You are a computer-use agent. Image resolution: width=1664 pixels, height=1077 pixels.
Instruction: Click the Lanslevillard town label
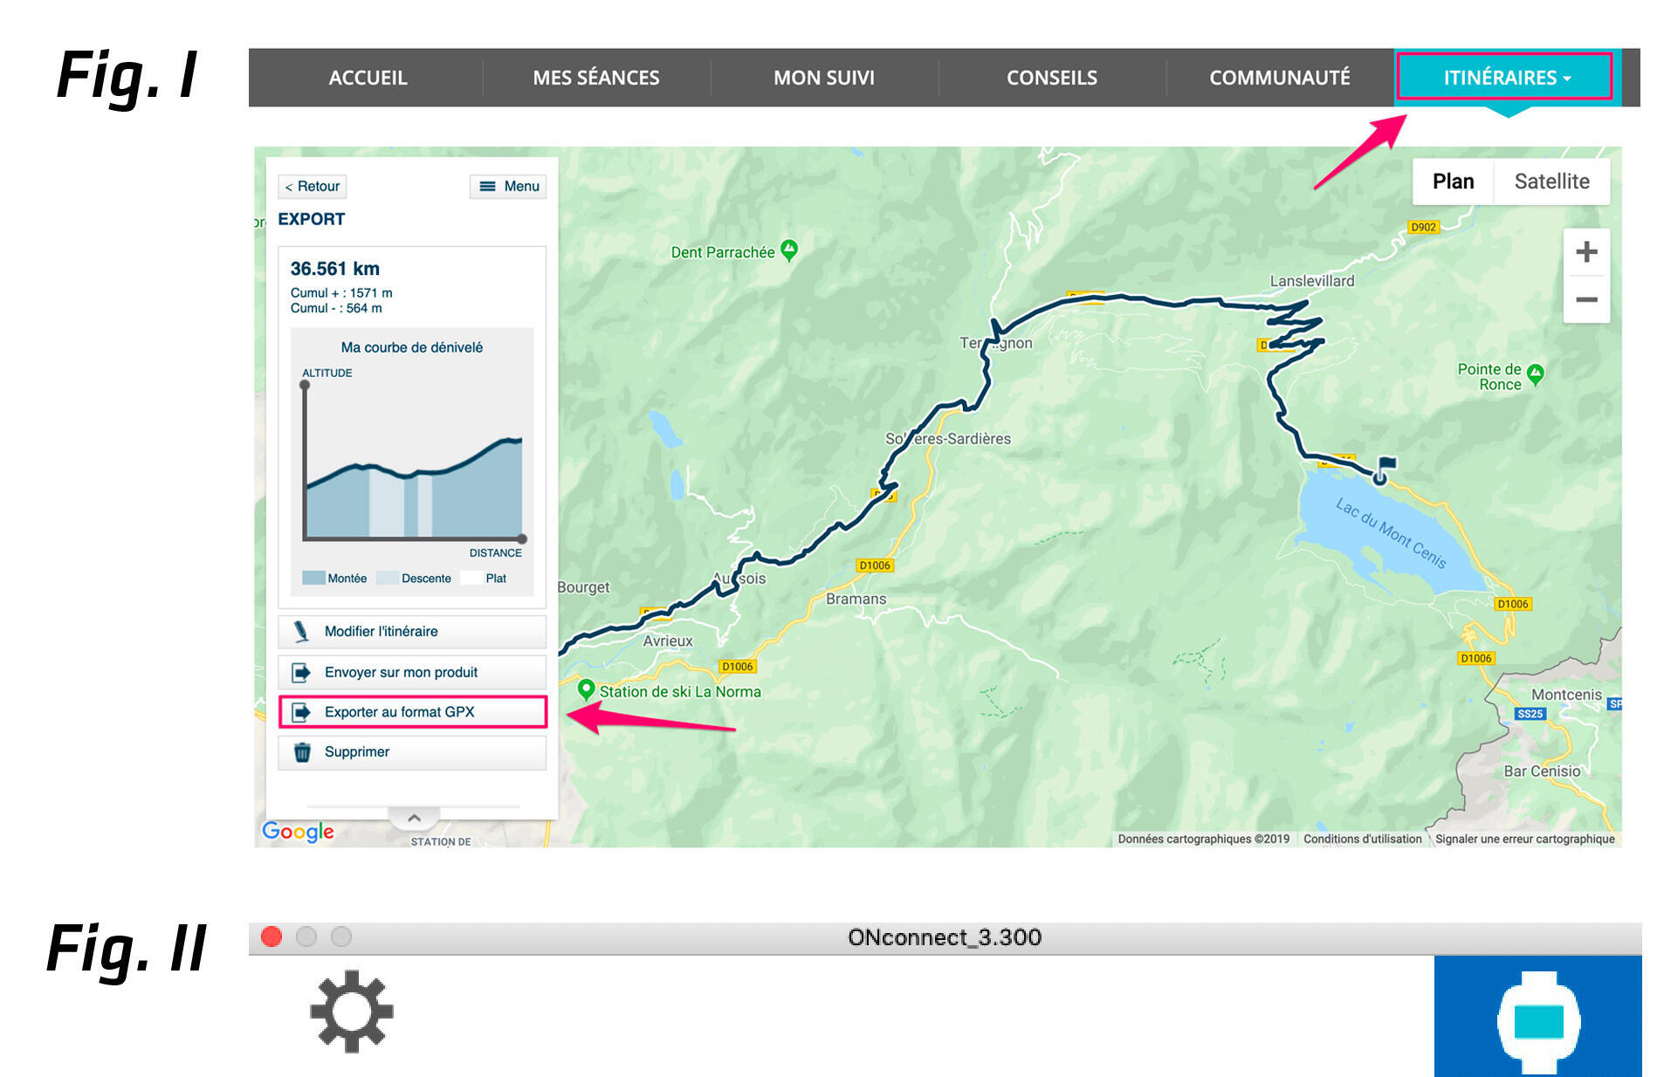click(x=1311, y=281)
